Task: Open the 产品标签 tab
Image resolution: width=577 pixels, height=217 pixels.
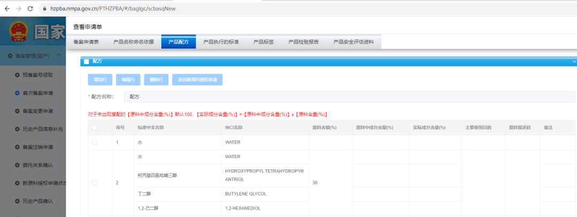Action: [263, 42]
